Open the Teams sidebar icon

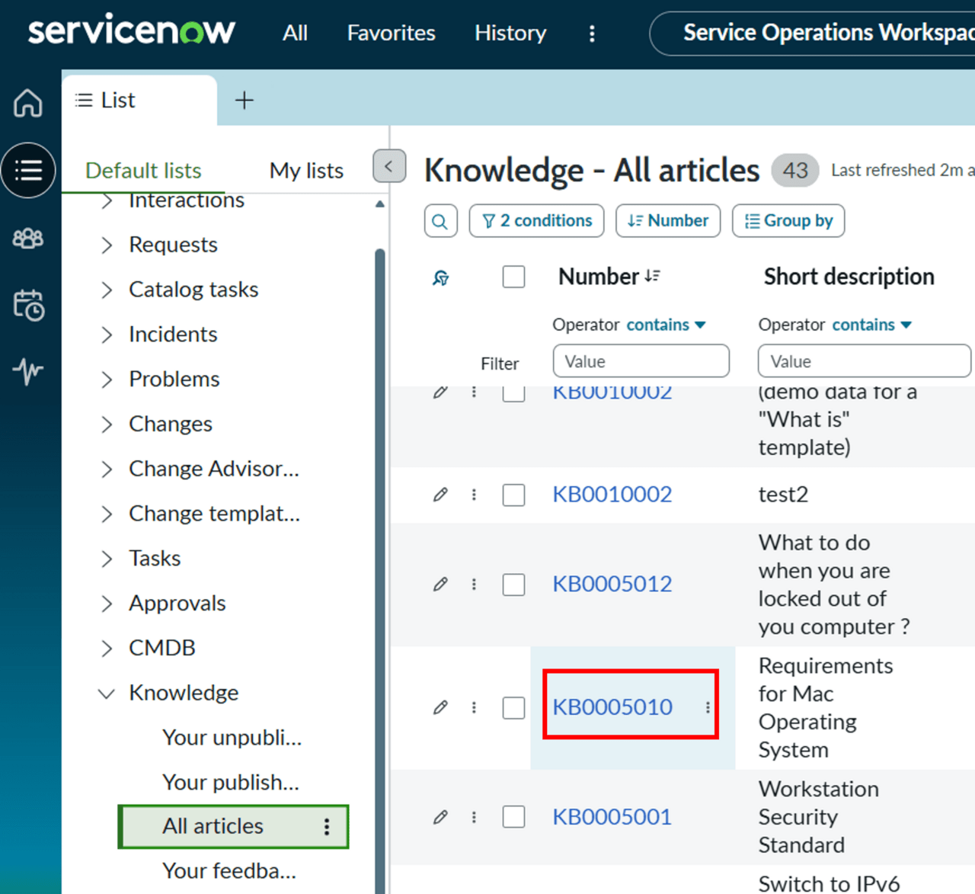[28, 239]
